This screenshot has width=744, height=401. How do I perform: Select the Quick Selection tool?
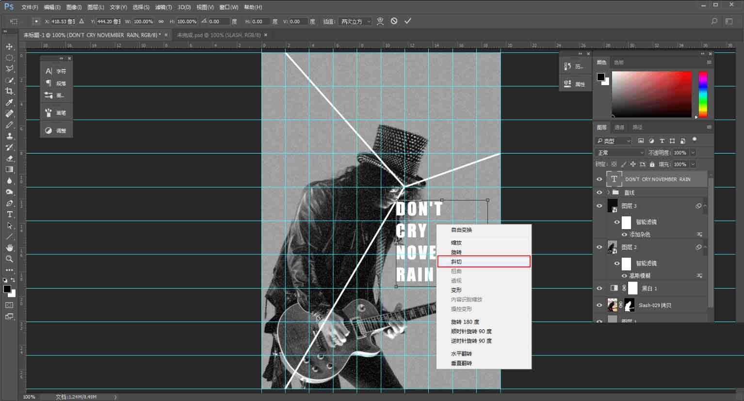pyautogui.click(x=9, y=80)
